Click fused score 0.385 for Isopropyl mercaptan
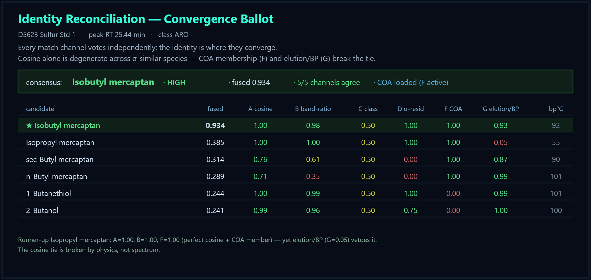The width and height of the screenshot is (591, 280). (x=215, y=142)
